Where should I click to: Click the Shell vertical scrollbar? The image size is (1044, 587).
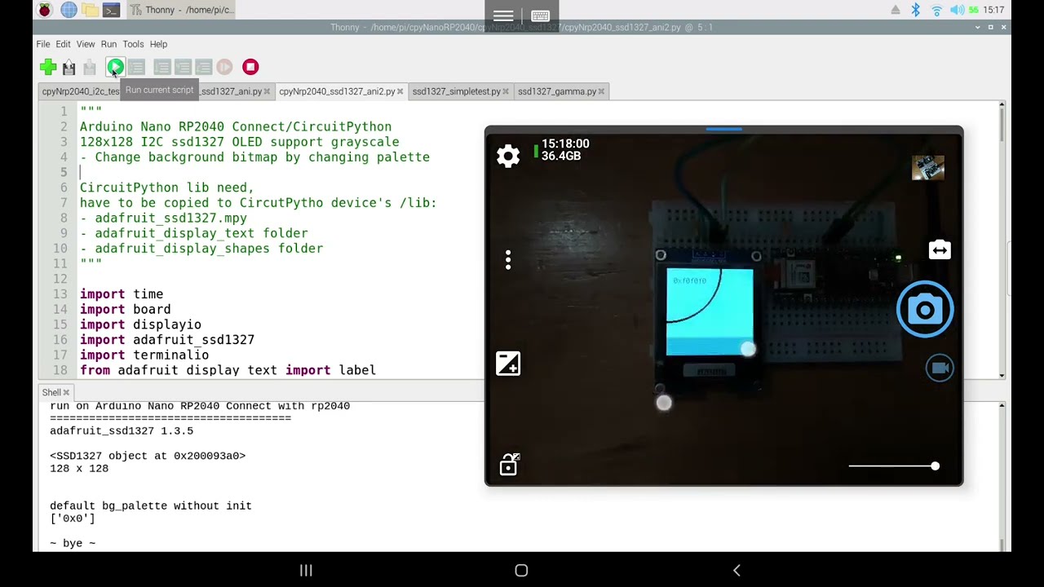coord(1002,476)
